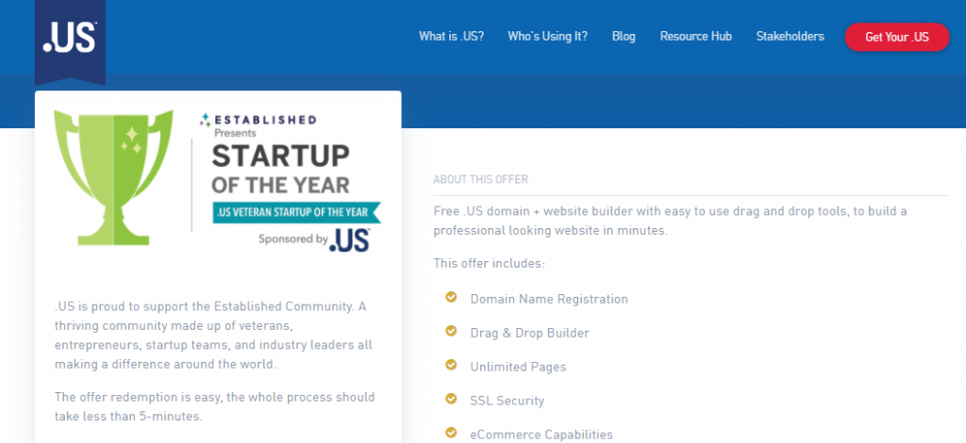Click the This offer includes: text
This screenshot has width=966, height=443.
pos(490,263)
